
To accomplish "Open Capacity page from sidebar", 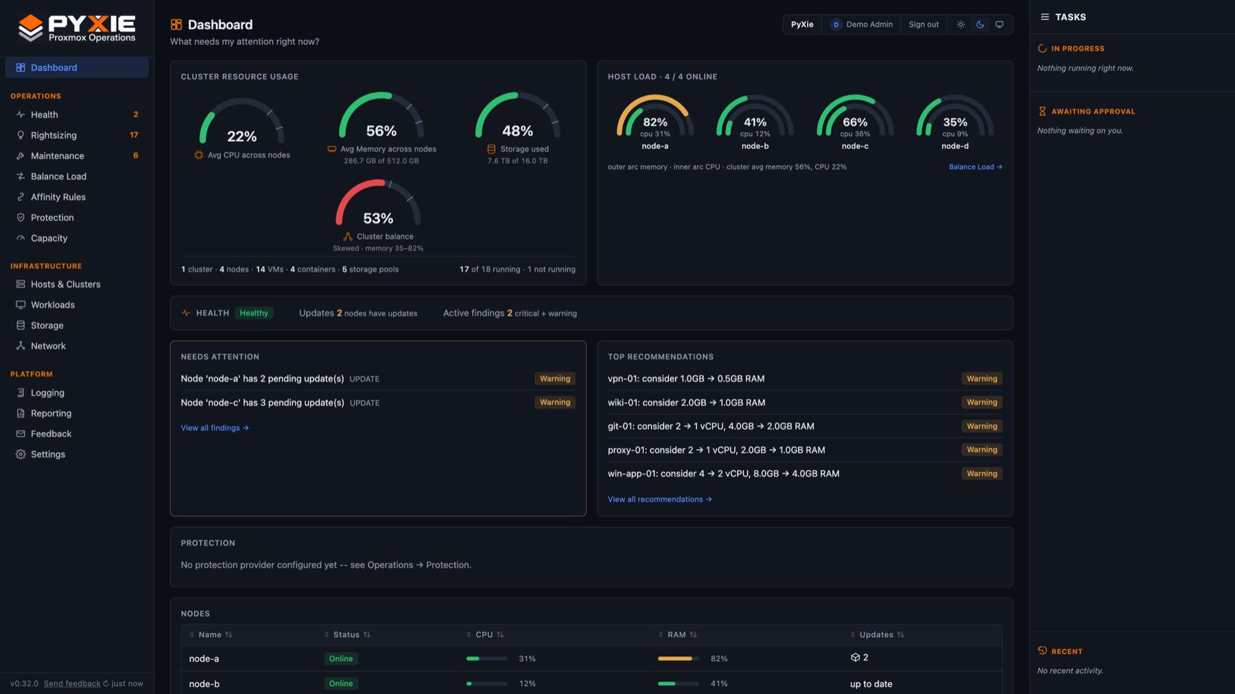I will (77, 238).
